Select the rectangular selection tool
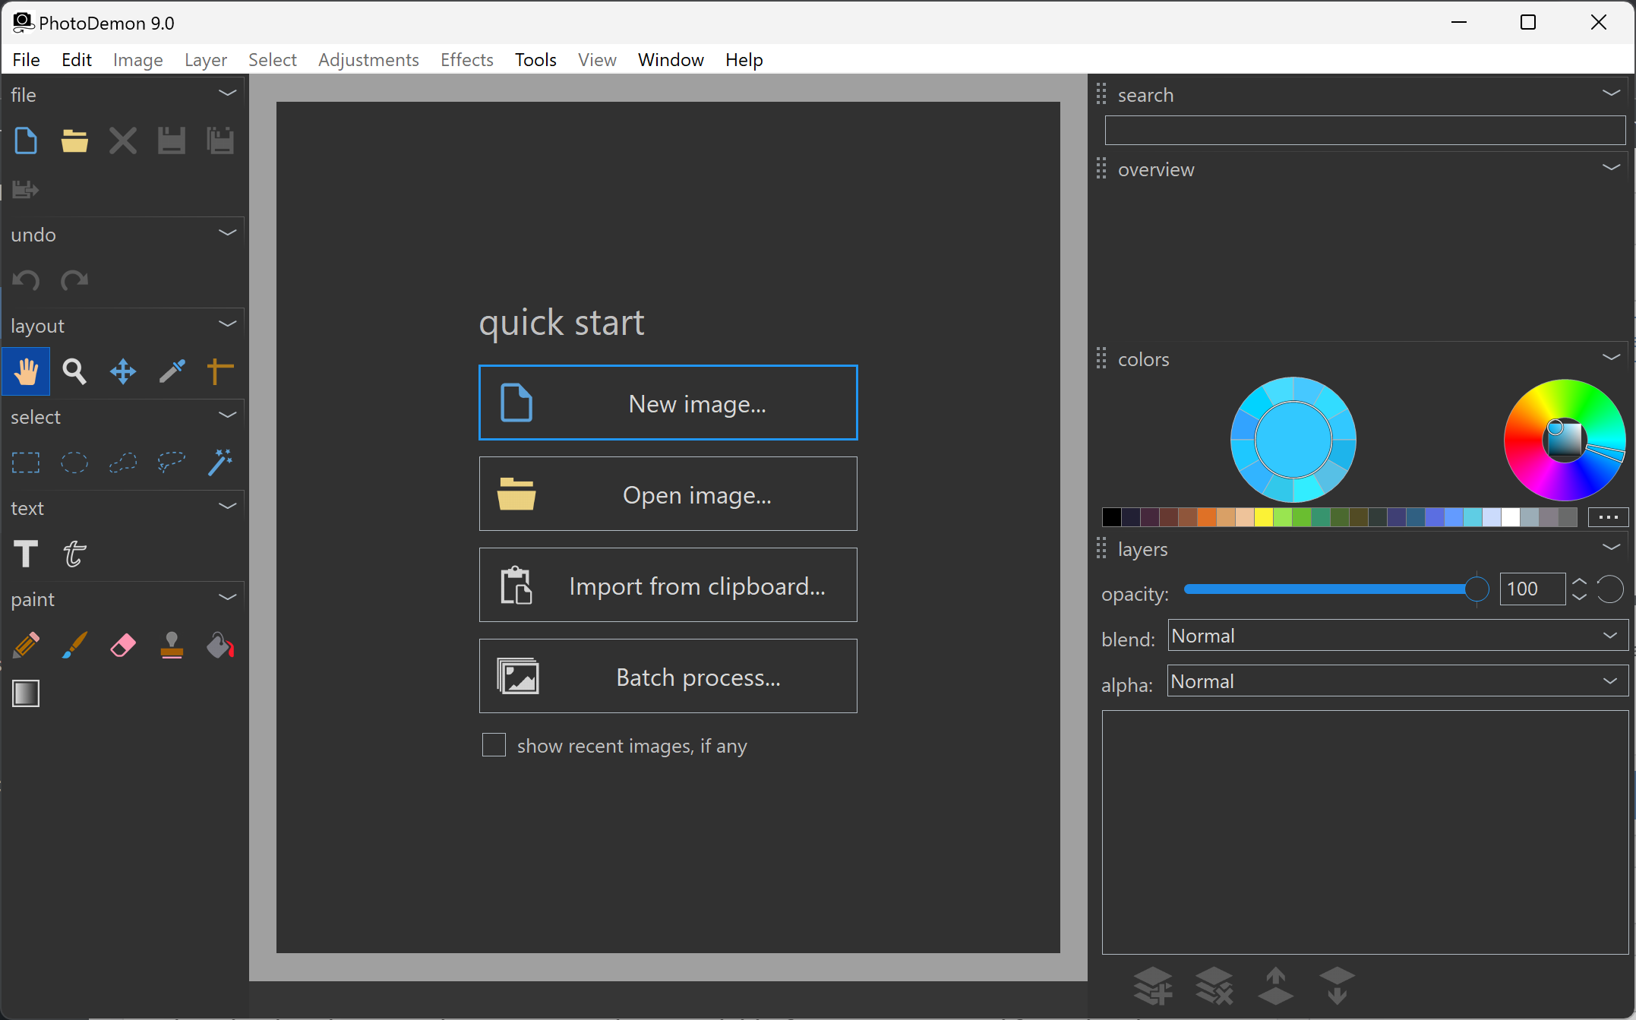Viewport: 1636px width, 1020px height. tap(25, 462)
